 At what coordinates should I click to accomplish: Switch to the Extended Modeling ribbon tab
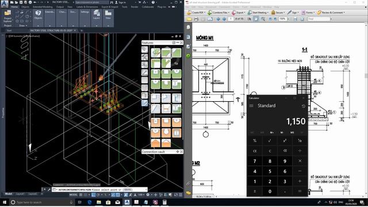(x=43, y=7)
